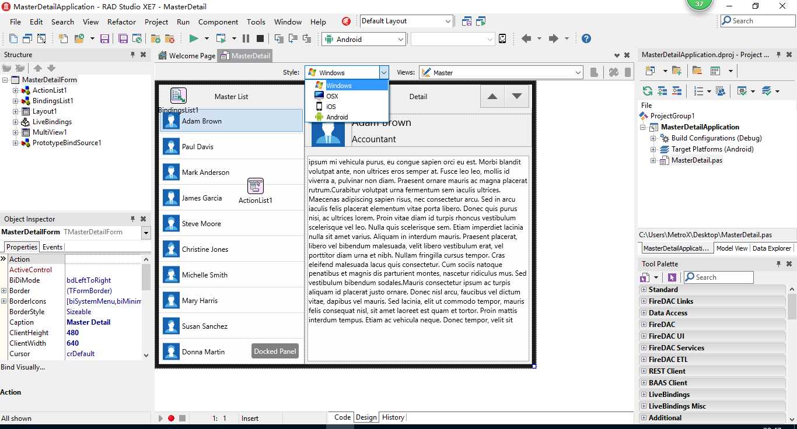
Task: Click the Trace Into debug icon
Action: pyautogui.click(x=278, y=39)
